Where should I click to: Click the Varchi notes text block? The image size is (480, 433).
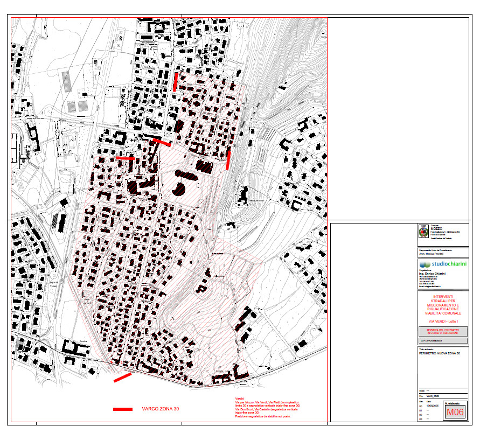coord(267,407)
